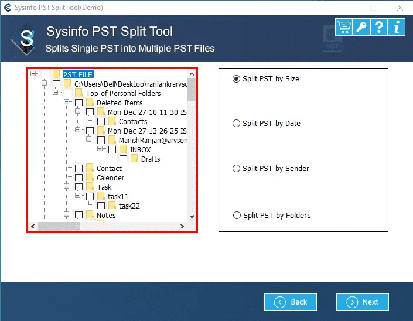413x321 pixels.
Task: Click the tree scroll right arrow
Action: 182,226
